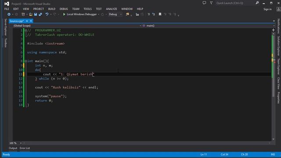Viewport: 281px width, 158px height.
Task: Click the Navigate Backward arrow icon
Action: point(9,14)
